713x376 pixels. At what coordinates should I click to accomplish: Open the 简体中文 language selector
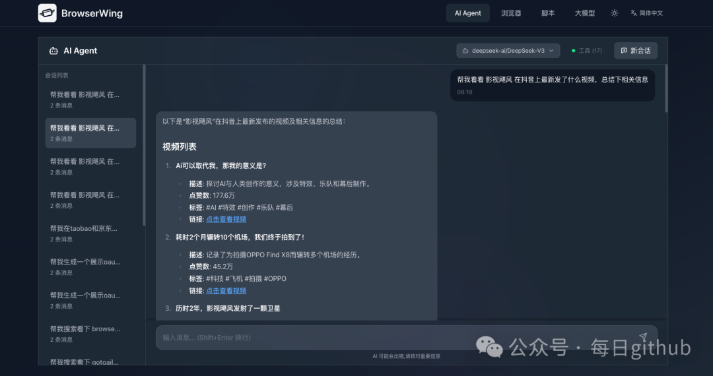[x=646, y=13]
